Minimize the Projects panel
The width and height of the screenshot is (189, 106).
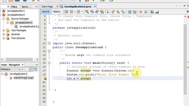pyautogui.click(x=37, y=7)
